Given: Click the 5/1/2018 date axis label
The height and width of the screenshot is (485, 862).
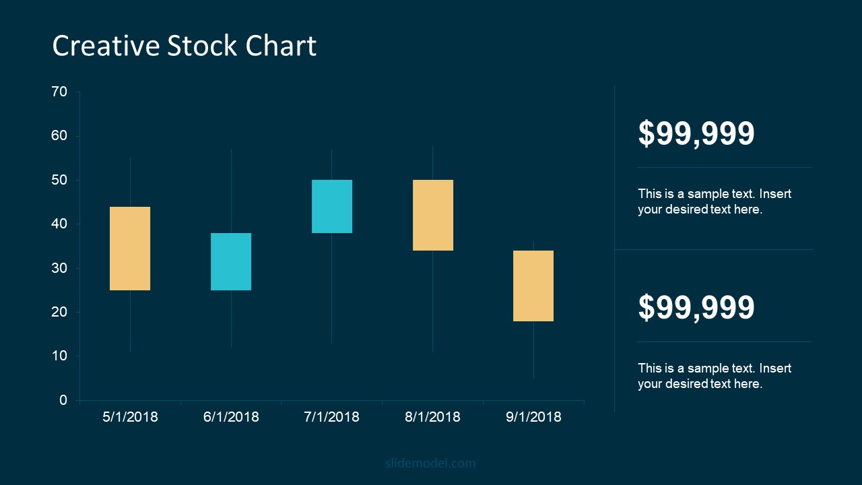Looking at the screenshot, I should tap(130, 417).
